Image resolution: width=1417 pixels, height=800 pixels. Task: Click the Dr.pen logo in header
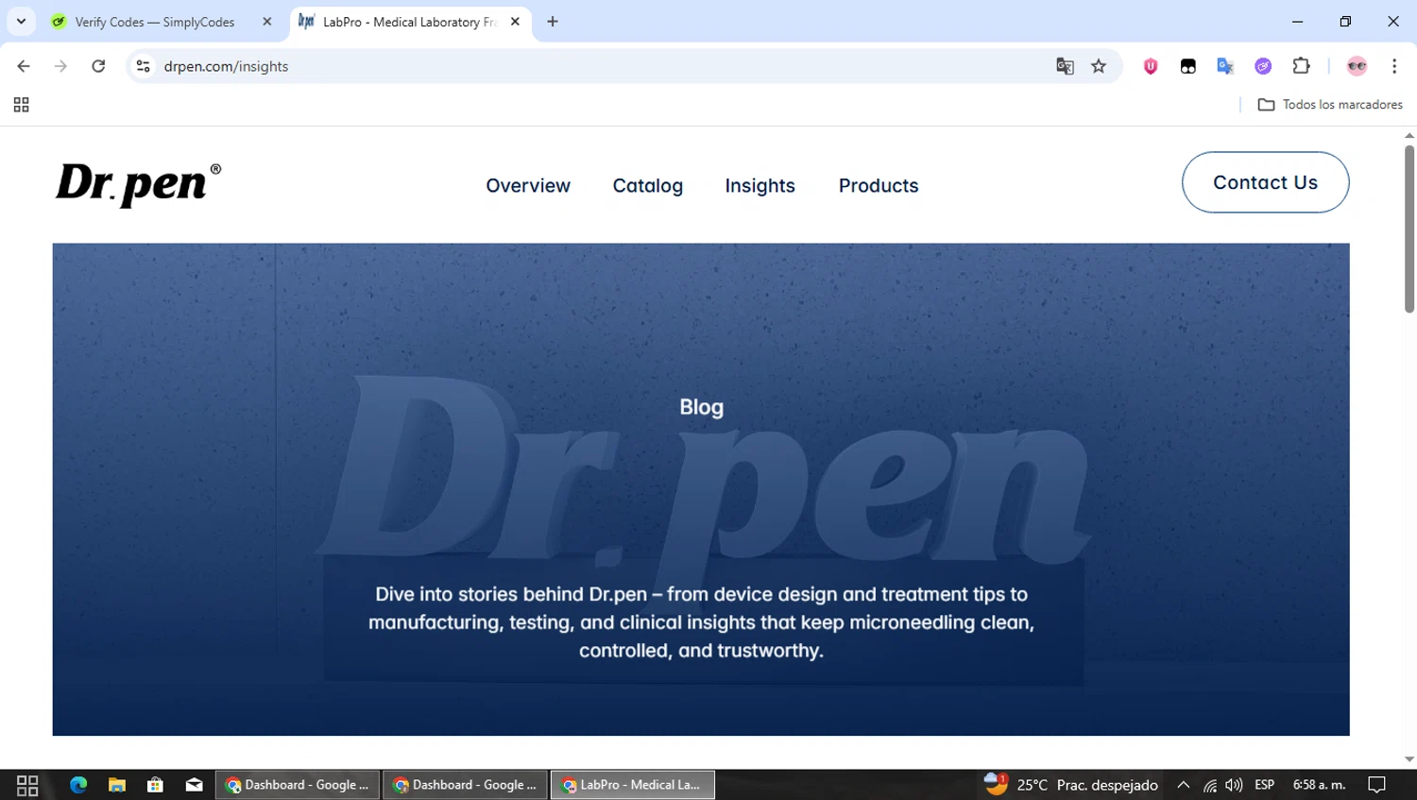pyautogui.click(x=138, y=184)
